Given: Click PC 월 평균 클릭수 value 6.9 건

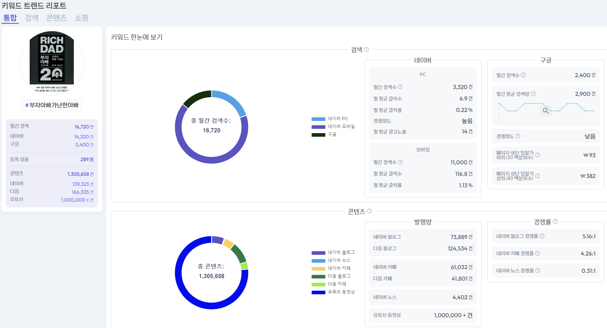Looking at the screenshot, I should point(466,98).
